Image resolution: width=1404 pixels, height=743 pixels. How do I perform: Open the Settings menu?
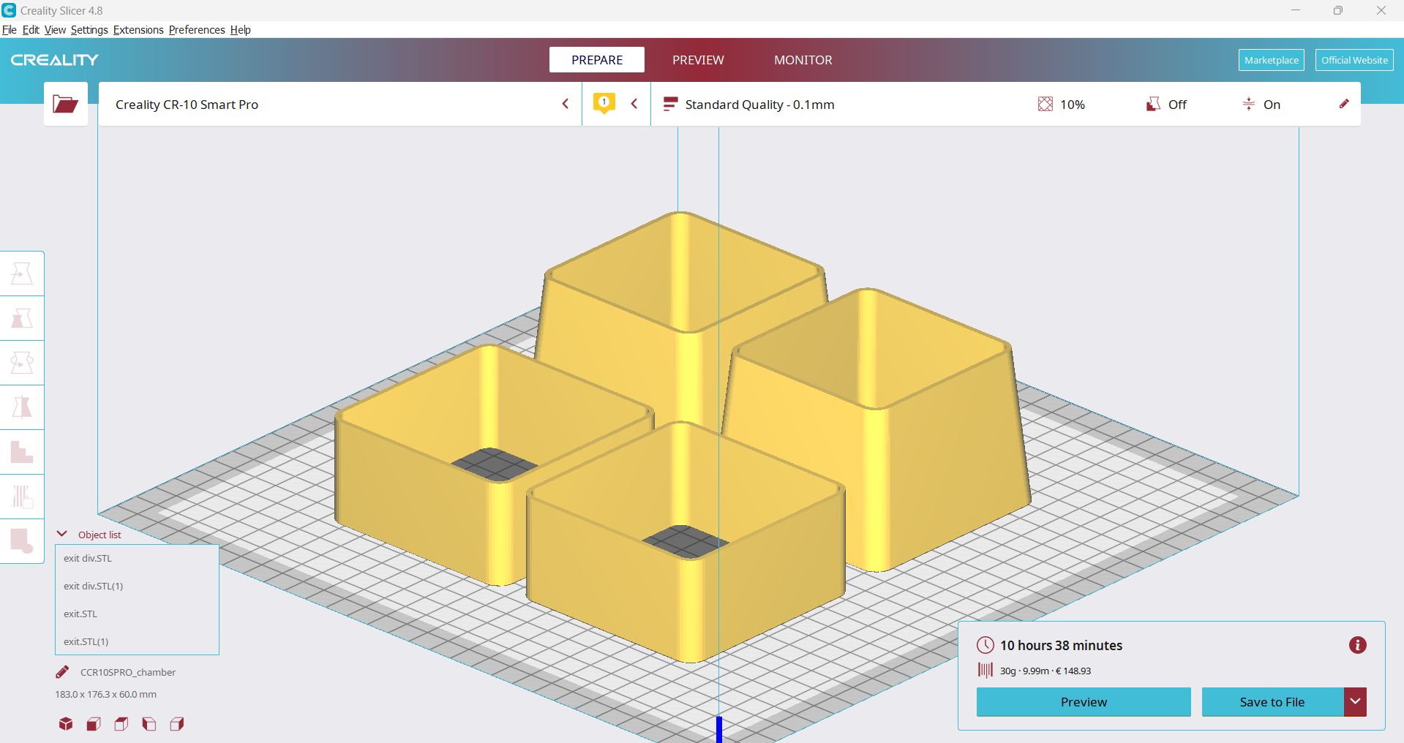[x=89, y=30]
